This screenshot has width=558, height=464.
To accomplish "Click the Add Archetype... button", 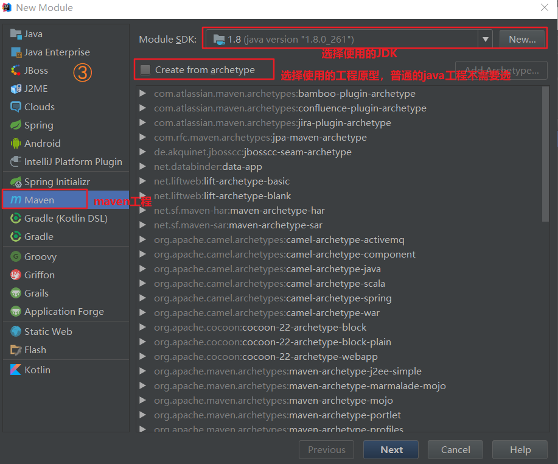I will point(501,70).
